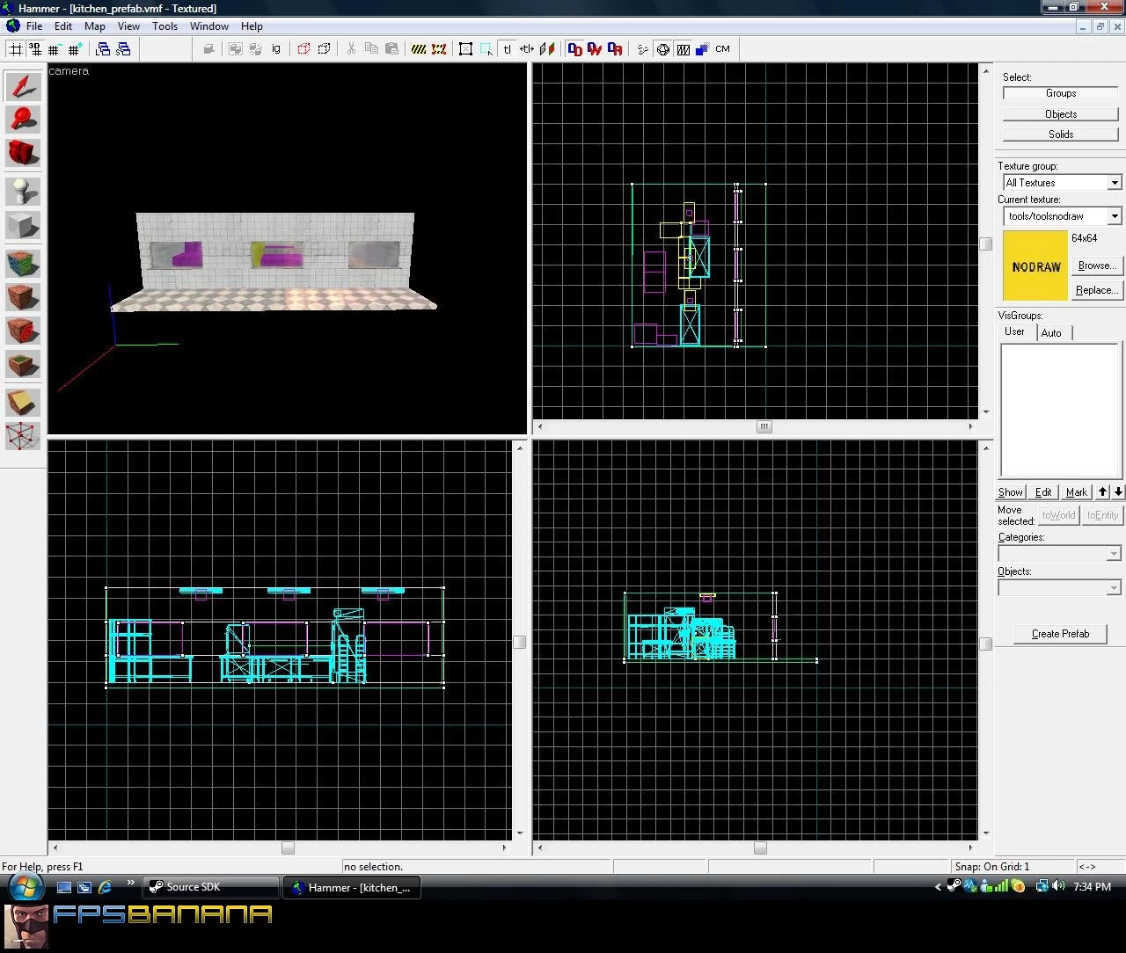Open Source SDK in the taskbar
The width and height of the screenshot is (1126, 953).
[211, 887]
